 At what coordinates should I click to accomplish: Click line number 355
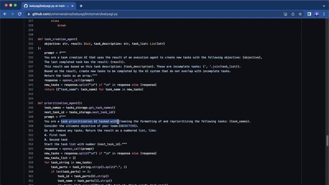coord(31,149)
